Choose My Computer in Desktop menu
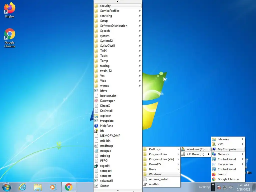256x192 pixels. tap(228, 149)
